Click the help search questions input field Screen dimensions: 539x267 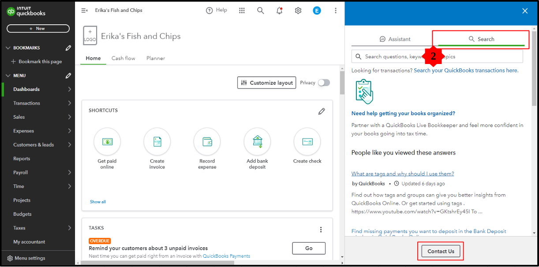coord(437,56)
